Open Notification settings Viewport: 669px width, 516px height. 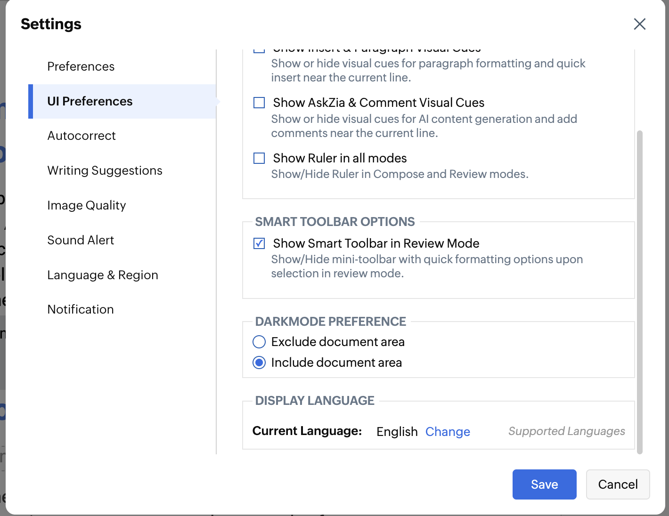click(x=81, y=309)
